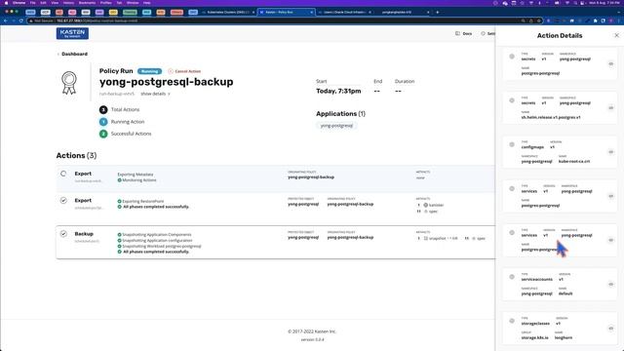This screenshot has width=624, height=351.
Task: Open the File menu
Action: (x=32, y=3)
